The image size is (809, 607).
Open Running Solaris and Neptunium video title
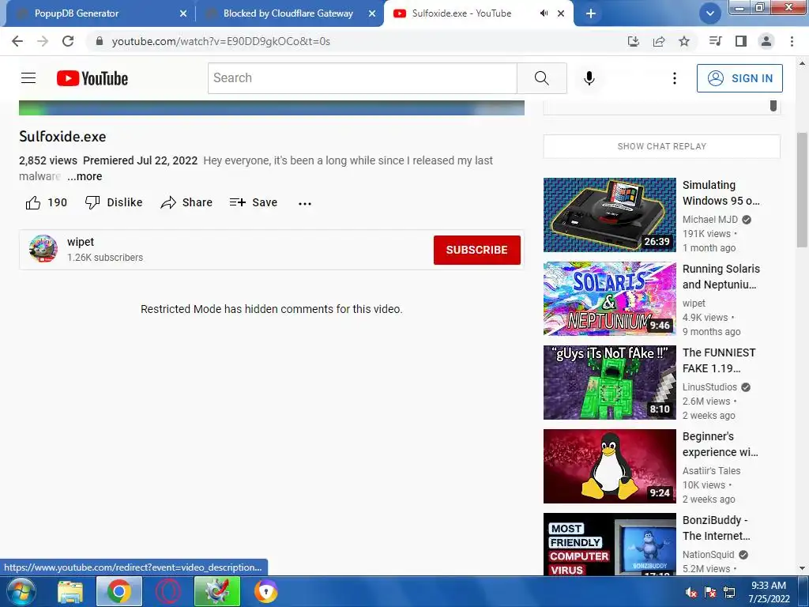[721, 277]
